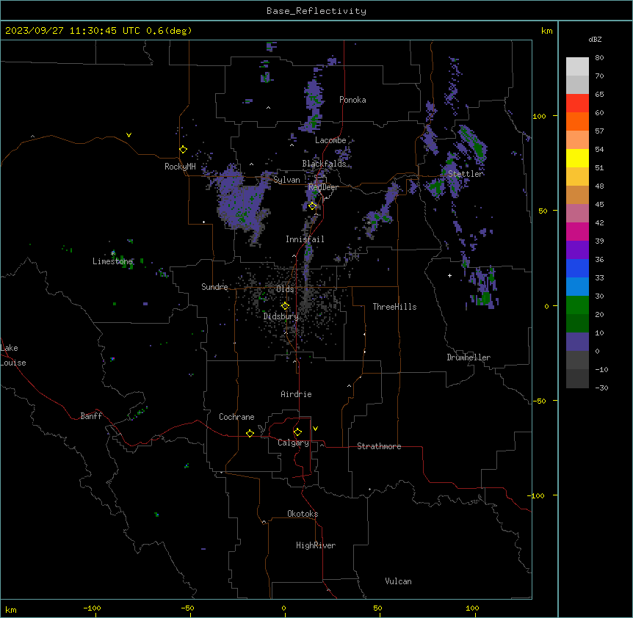Pick the light gray 80-70 dBZ swatch
The image size is (633, 618).
coord(577,67)
